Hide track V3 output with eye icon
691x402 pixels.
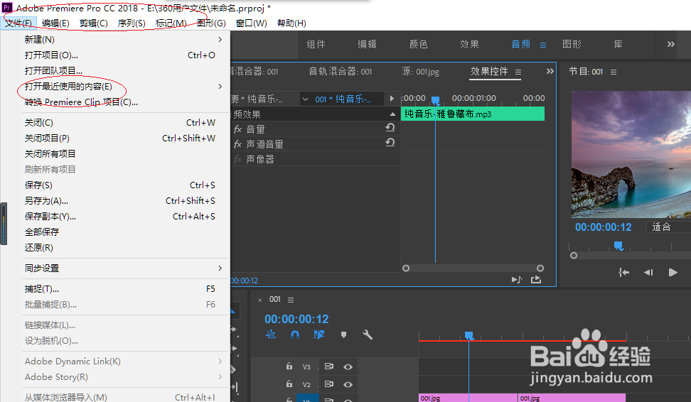click(x=348, y=366)
